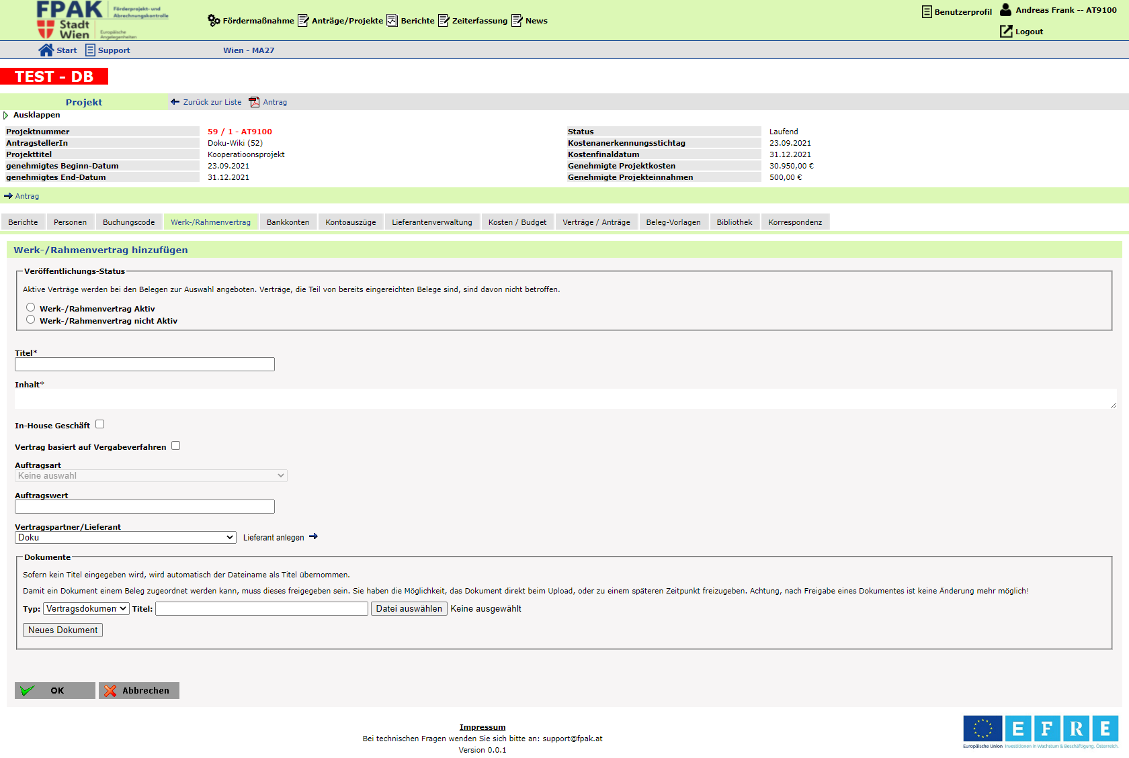Image resolution: width=1129 pixels, height=758 pixels.
Task: Click into the Inhalt text area
Action: [566, 399]
